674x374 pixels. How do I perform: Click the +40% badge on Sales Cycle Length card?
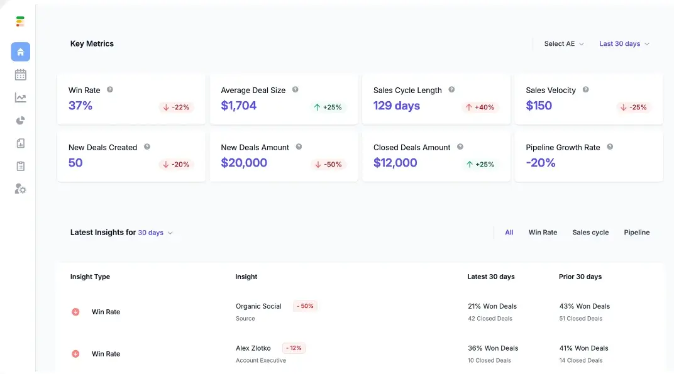pyautogui.click(x=480, y=107)
